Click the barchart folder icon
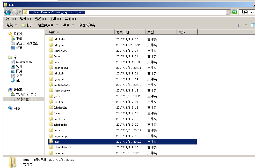 (51, 50)
